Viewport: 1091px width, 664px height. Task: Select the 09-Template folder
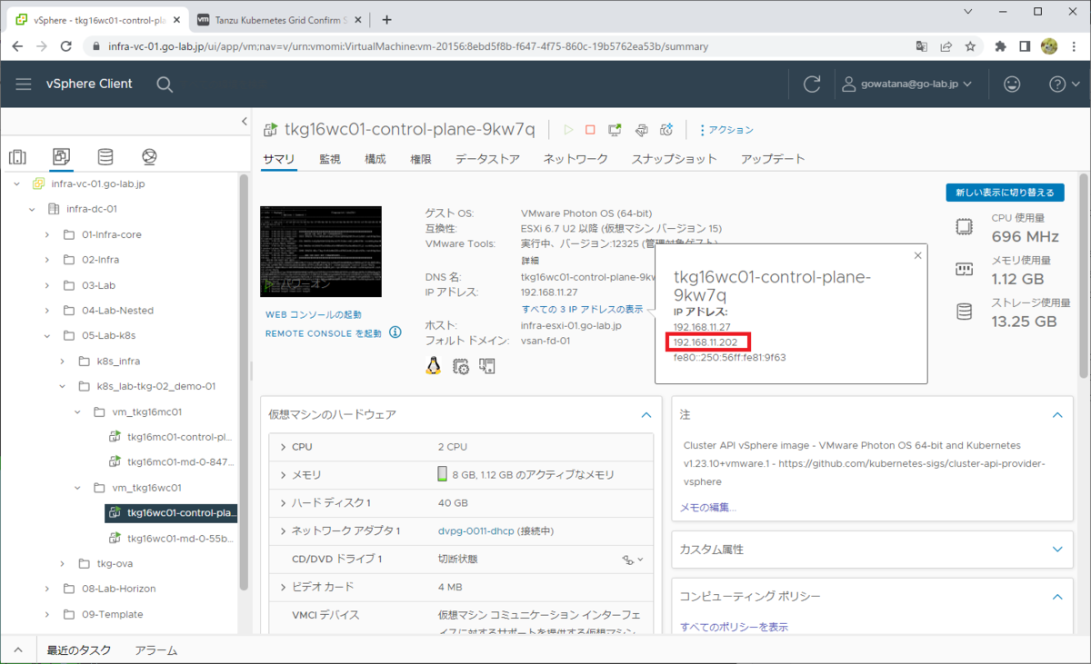[x=113, y=614]
